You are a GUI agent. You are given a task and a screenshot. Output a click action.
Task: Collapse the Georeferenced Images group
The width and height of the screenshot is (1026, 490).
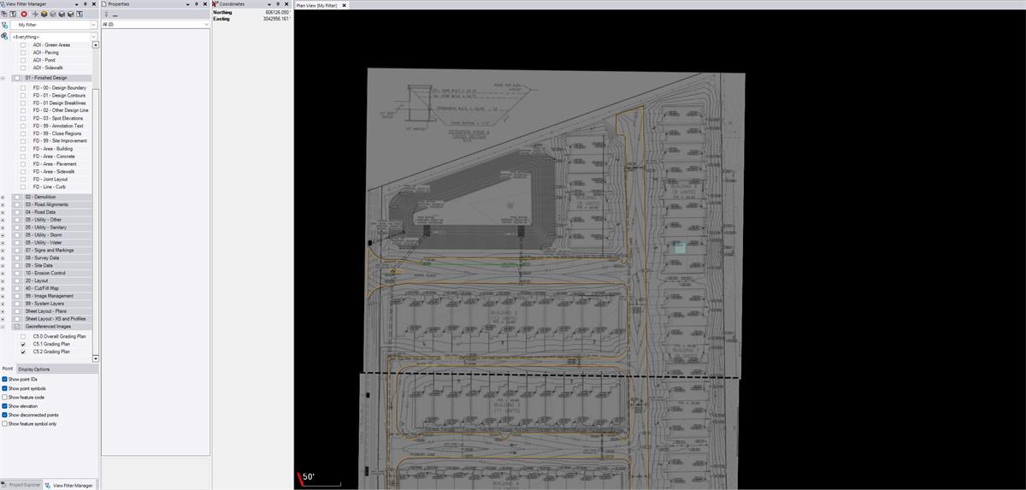pos(3,327)
